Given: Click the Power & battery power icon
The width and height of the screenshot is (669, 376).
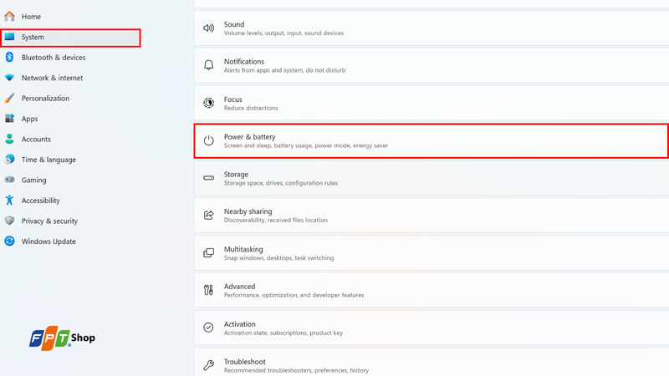Looking at the screenshot, I should (208, 140).
